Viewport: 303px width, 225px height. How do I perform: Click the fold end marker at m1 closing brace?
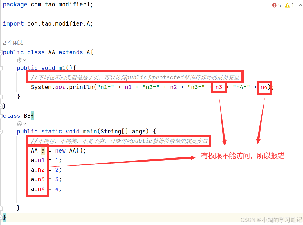click(1, 96)
